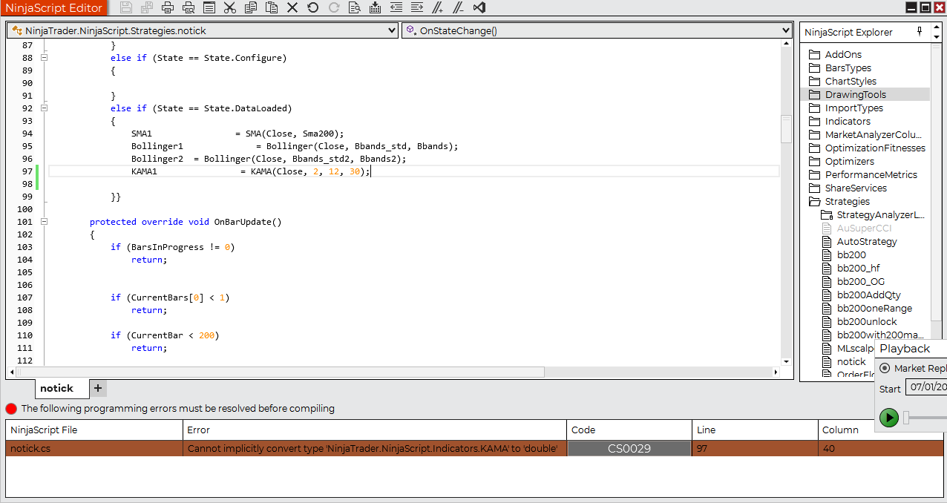
Task: Click the Code column header
Action: tap(629, 430)
